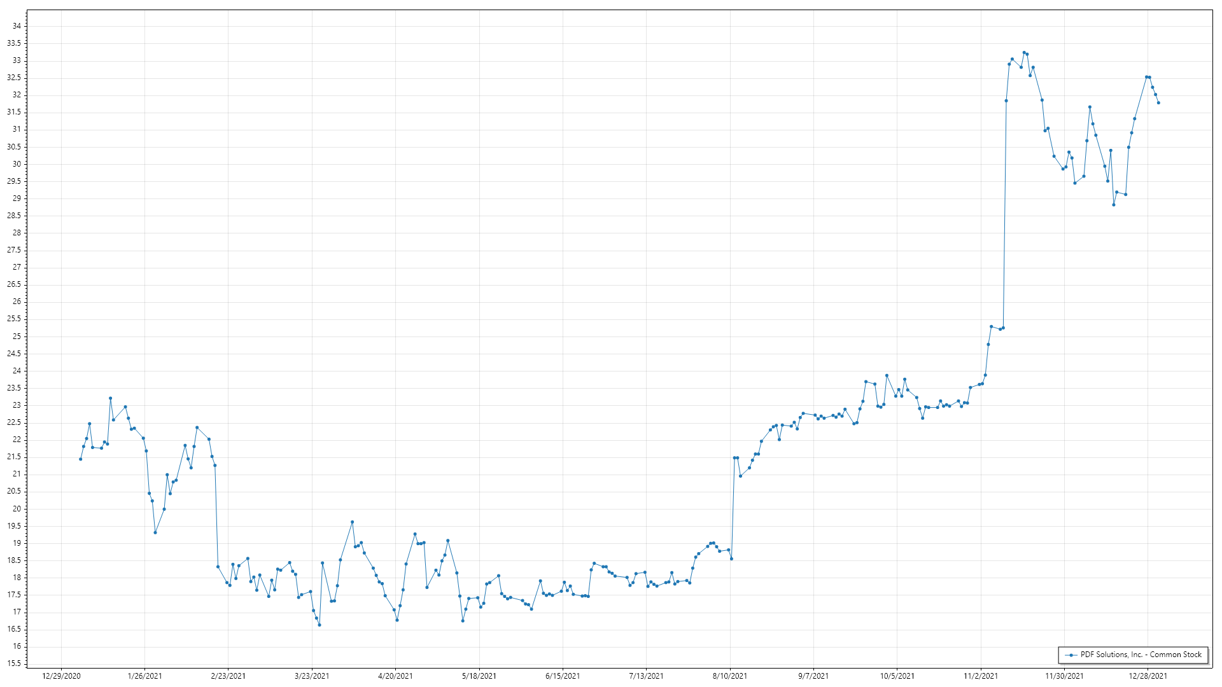The width and height of the screenshot is (1222, 687).
Task: Click the 30 y-axis tick label
Action: tap(17, 164)
